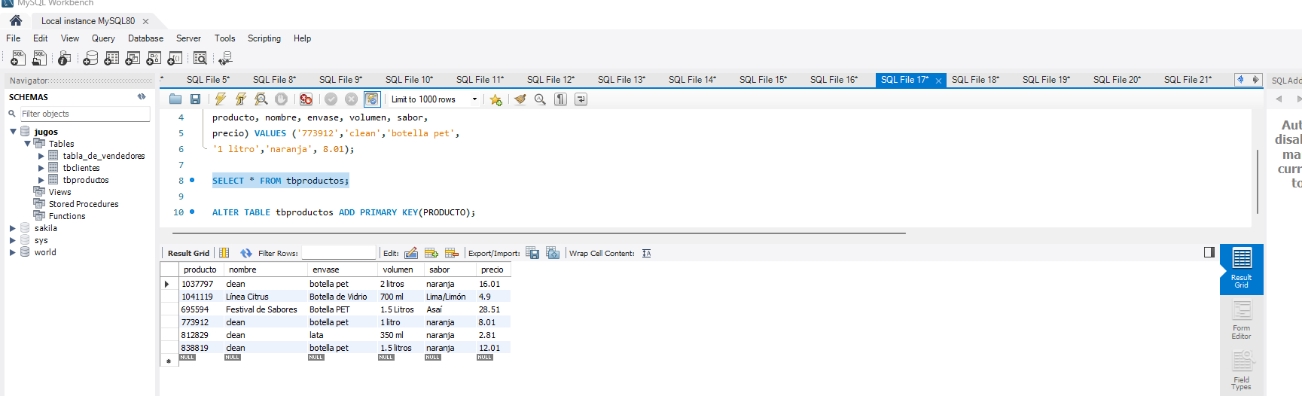Viewport: 1302px width, 396px height.
Task: Execute the script with the lightning icon
Action: [221, 99]
